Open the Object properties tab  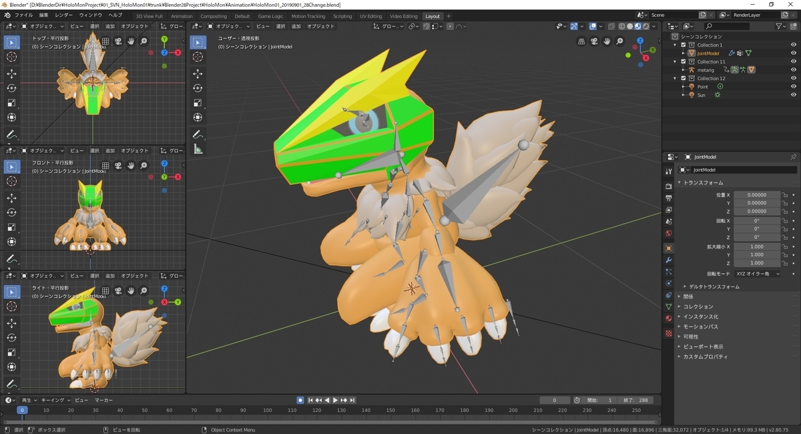pos(669,248)
